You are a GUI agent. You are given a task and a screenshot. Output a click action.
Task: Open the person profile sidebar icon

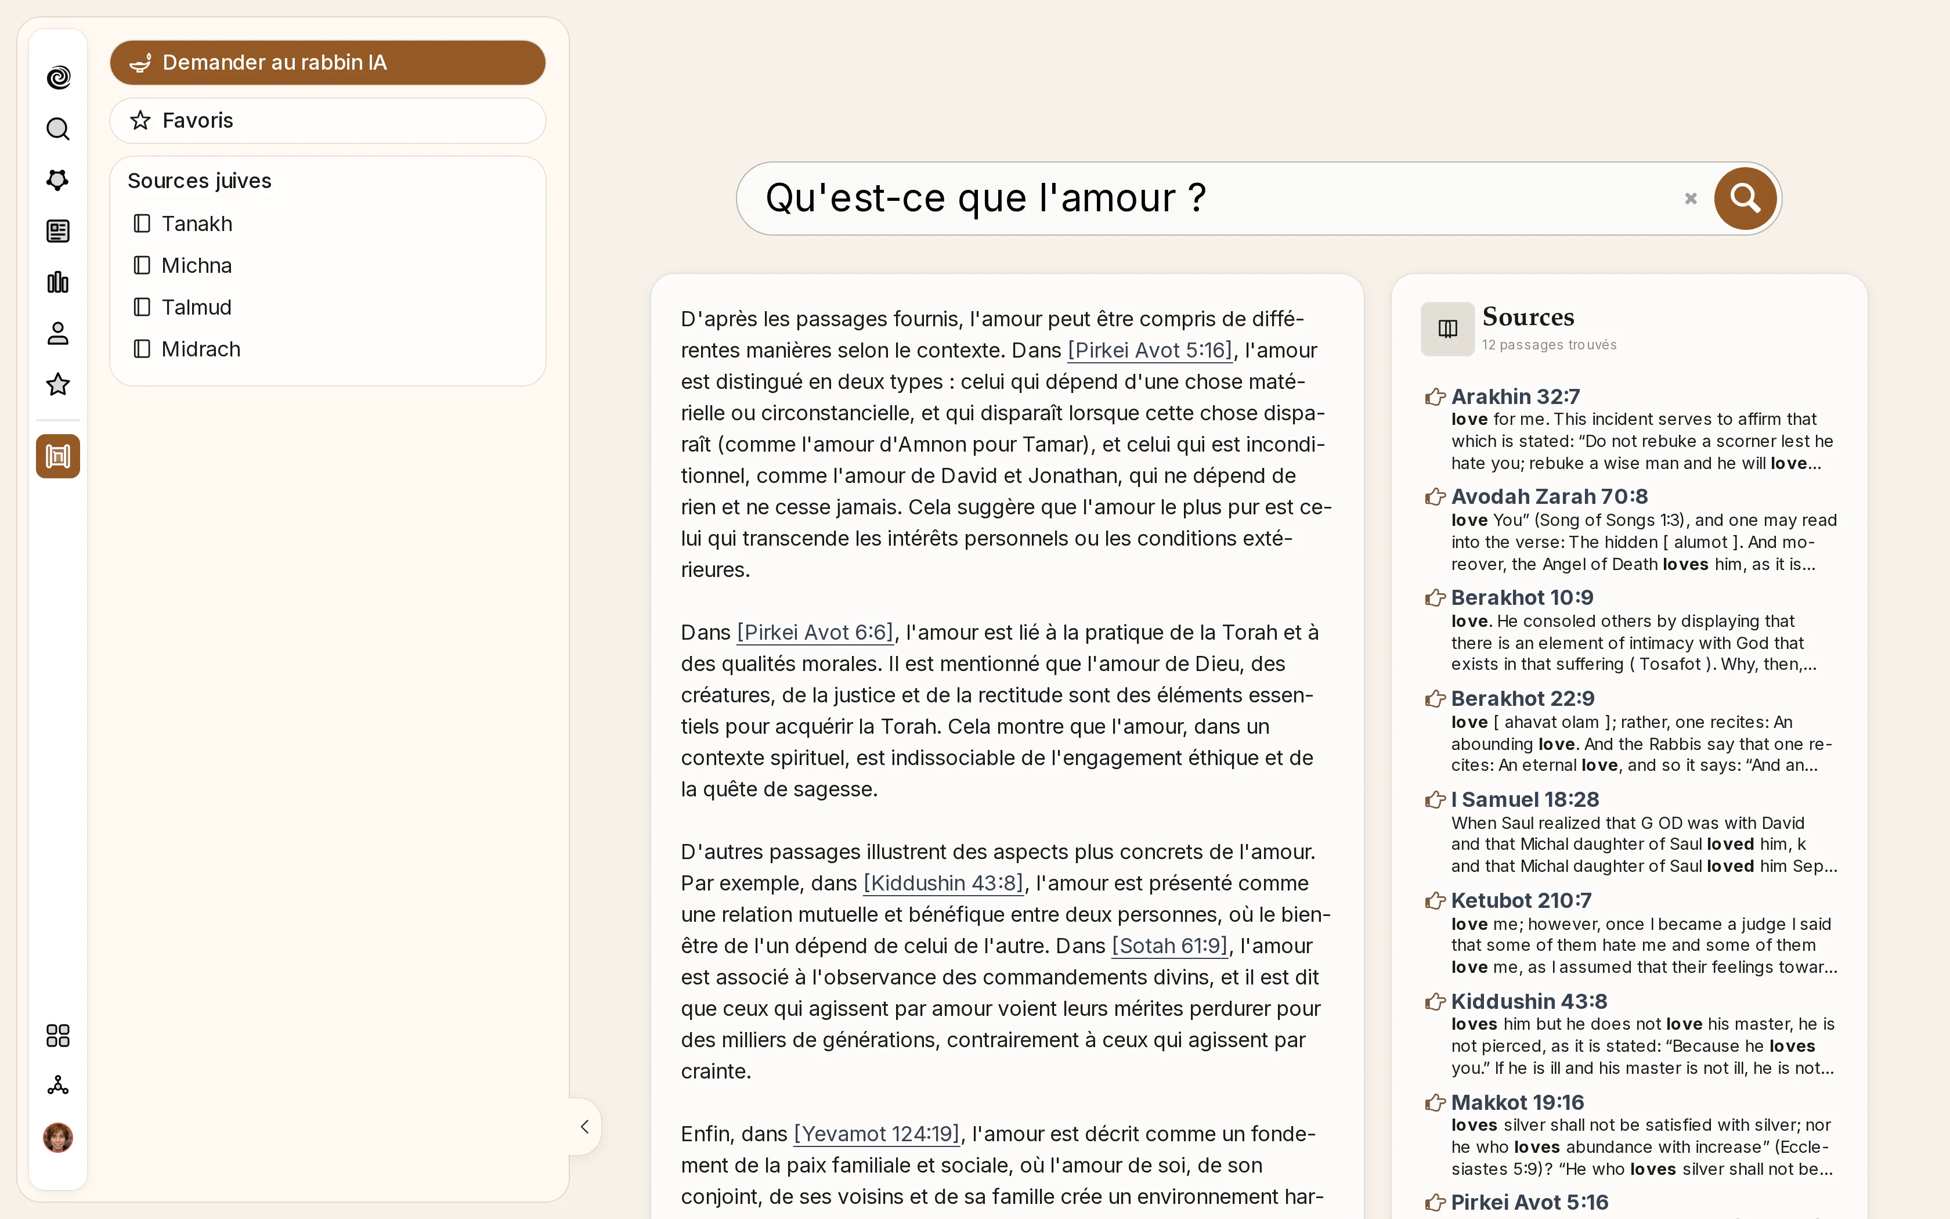pos(58,334)
